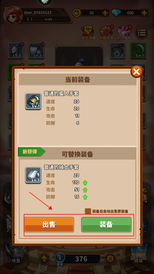Close the equipment comparison popup
This screenshot has height=274, width=154.
point(137,71)
